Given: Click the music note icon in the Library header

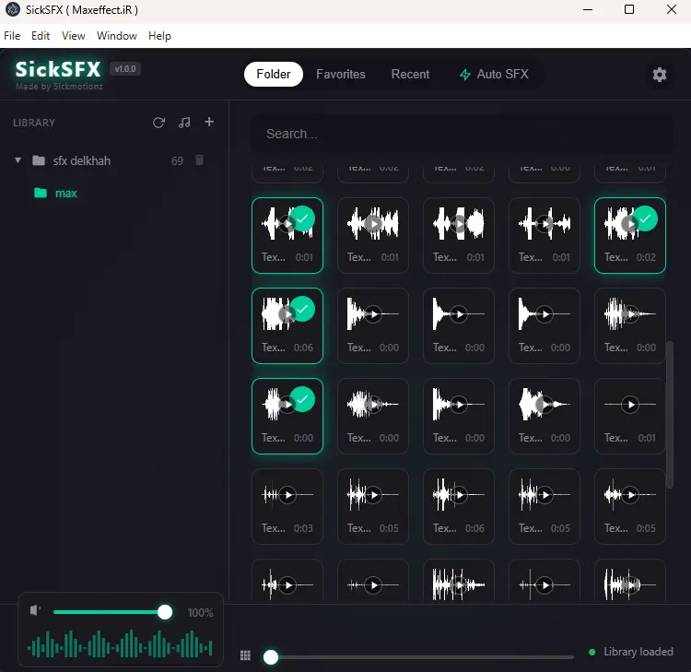Looking at the screenshot, I should 184,123.
